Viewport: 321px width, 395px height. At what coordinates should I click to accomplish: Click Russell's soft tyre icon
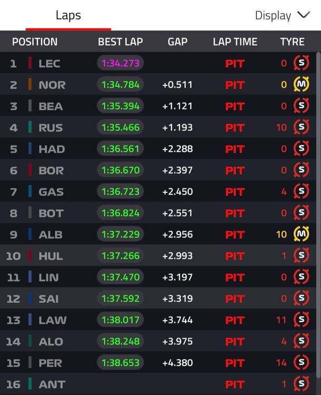tap(301, 127)
